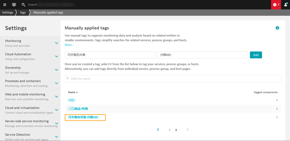The image size is (290, 141).
Task: Click Tagged components column header
Action: 265,92
